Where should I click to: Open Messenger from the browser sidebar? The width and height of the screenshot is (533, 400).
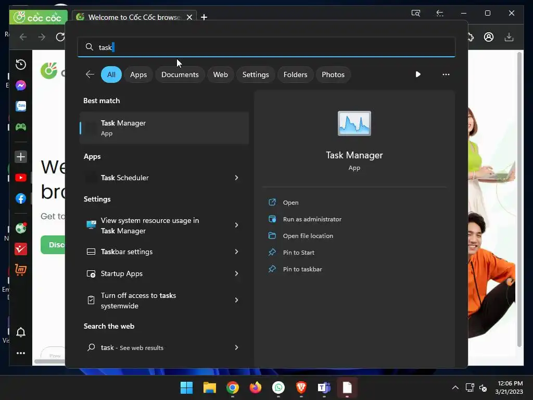[21, 85]
